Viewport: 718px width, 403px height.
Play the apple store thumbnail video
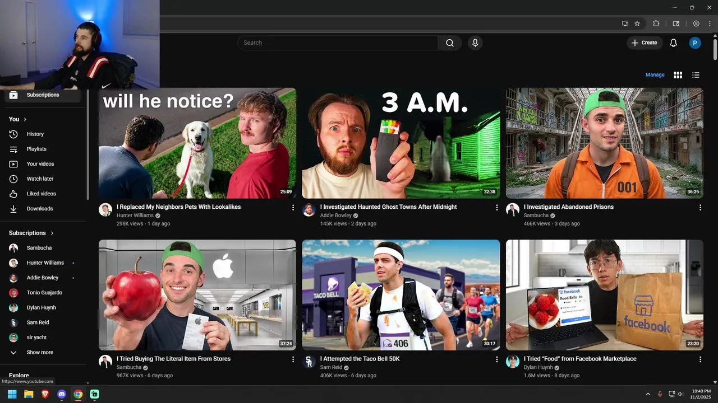coord(197,295)
